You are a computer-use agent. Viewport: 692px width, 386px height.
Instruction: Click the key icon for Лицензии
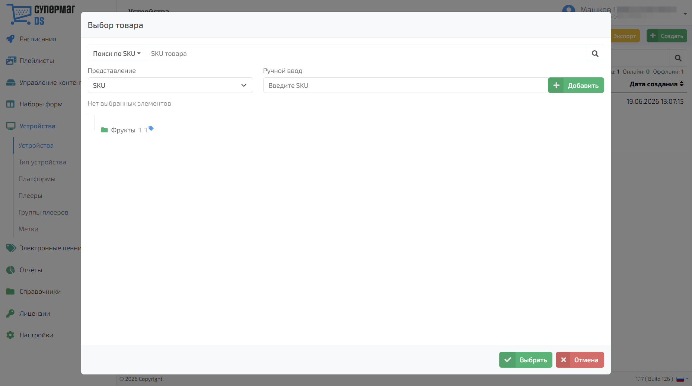[x=10, y=313]
